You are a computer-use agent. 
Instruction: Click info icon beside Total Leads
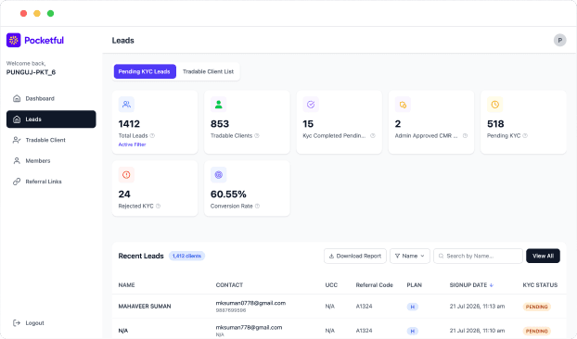click(x=152, y=135)
